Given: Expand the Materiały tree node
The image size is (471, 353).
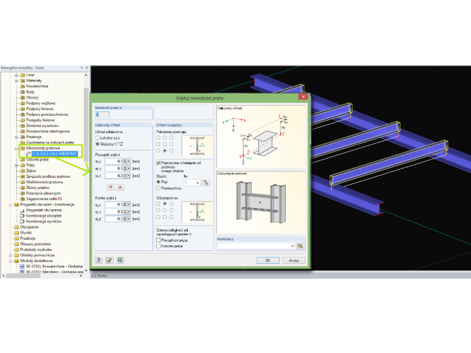Looking at the screenshot, I should tap(17, 81).
